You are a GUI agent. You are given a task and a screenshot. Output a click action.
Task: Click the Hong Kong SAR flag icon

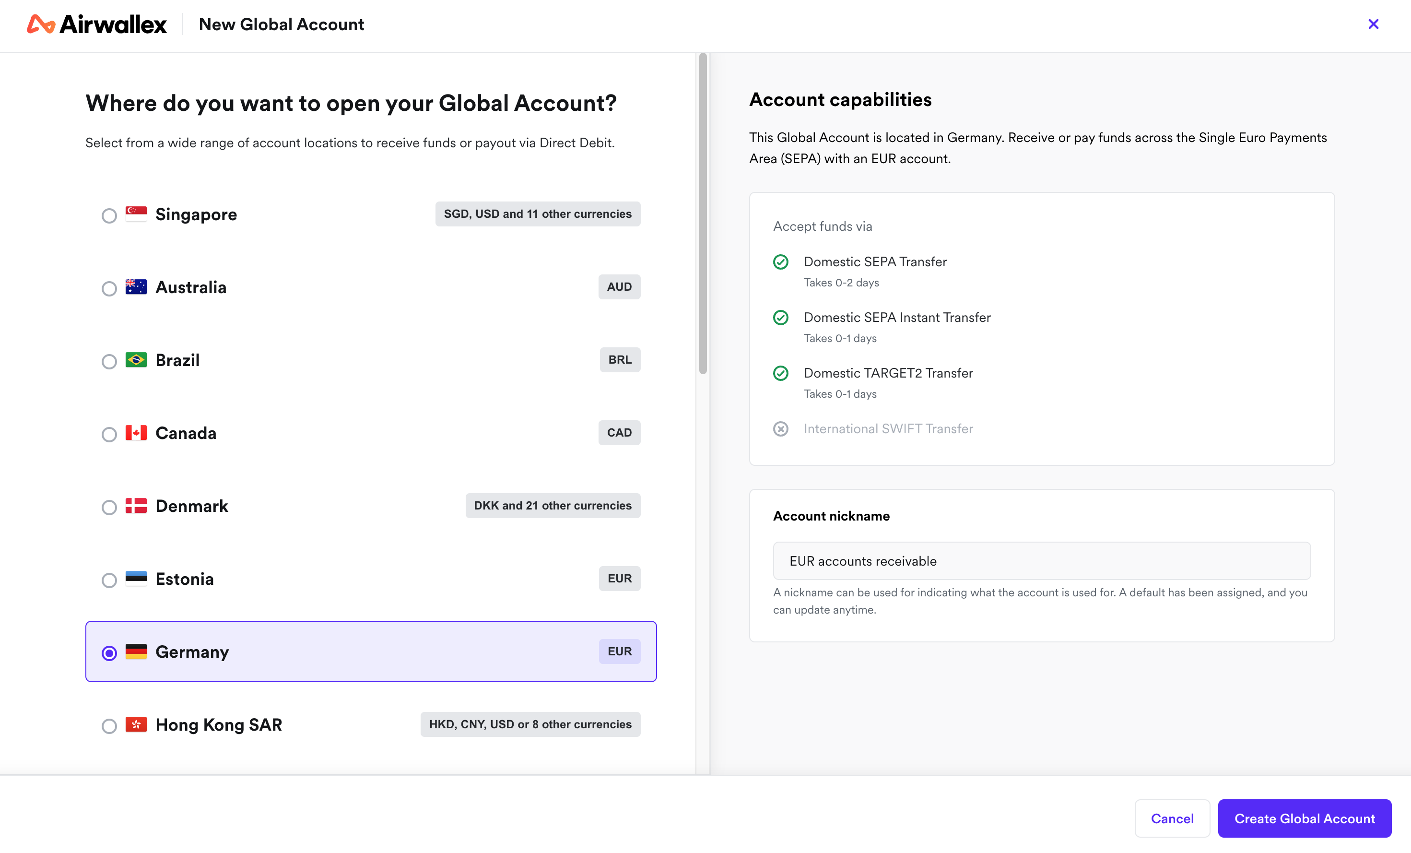(x=136, y=724)
